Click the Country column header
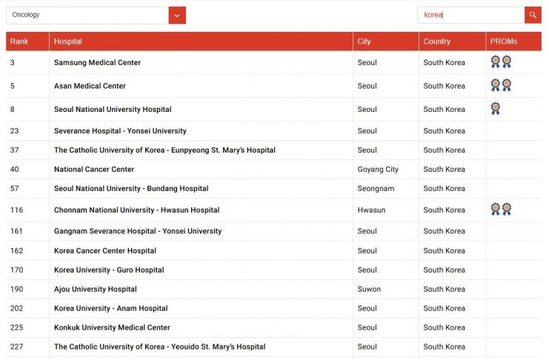Image resolution: width=549 pixels, height=360 pixels. (x=436, y=41)
